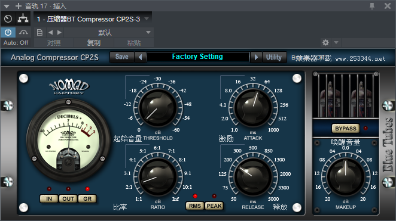Expand the 压缩器BT Compressor CP2S-3 plugin dropdown

pyautogui.click(x=147, y=19)
